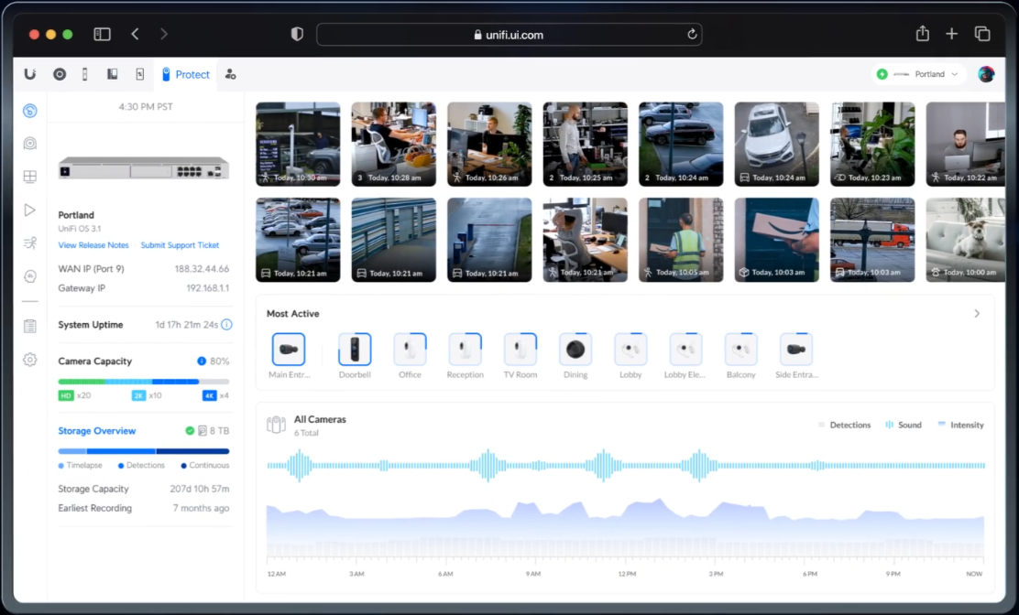Open the settings gear in sidebar
The height and width of the screenshot is (615, 1019).
click(30, 360)
